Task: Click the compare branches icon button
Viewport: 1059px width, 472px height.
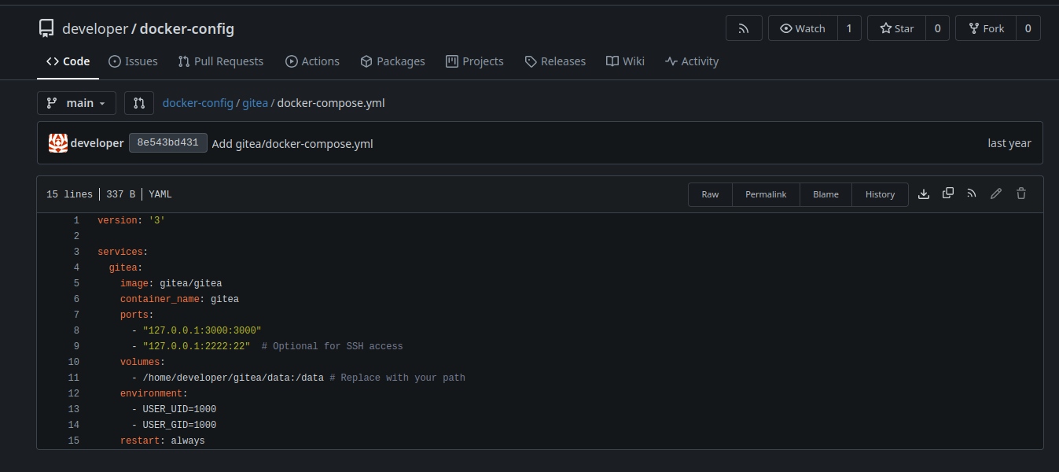Action: tap(139, 103)
